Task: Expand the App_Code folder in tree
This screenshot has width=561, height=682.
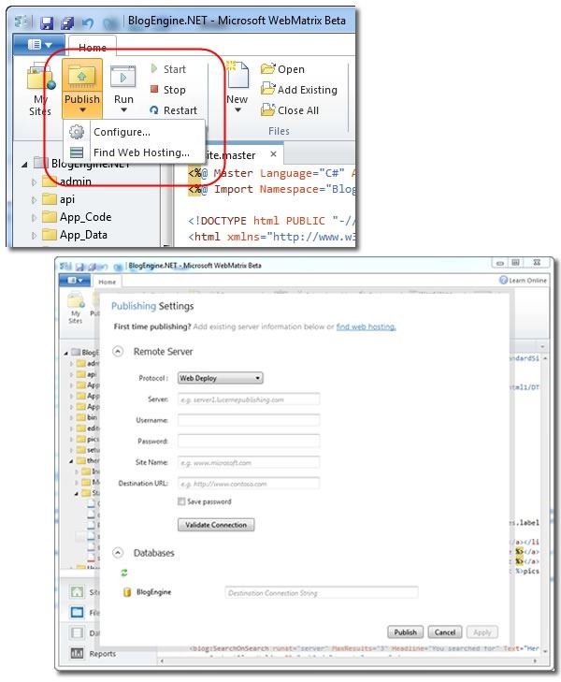Action: [35, 217]
